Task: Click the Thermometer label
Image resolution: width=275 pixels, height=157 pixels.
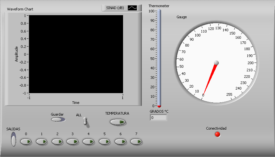Action: point(159,6)
